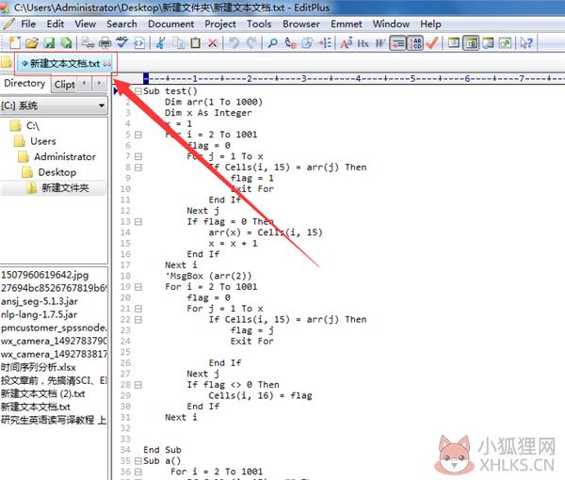
Task: Click the View in Browser icon
Action: (x=139, y=43)
